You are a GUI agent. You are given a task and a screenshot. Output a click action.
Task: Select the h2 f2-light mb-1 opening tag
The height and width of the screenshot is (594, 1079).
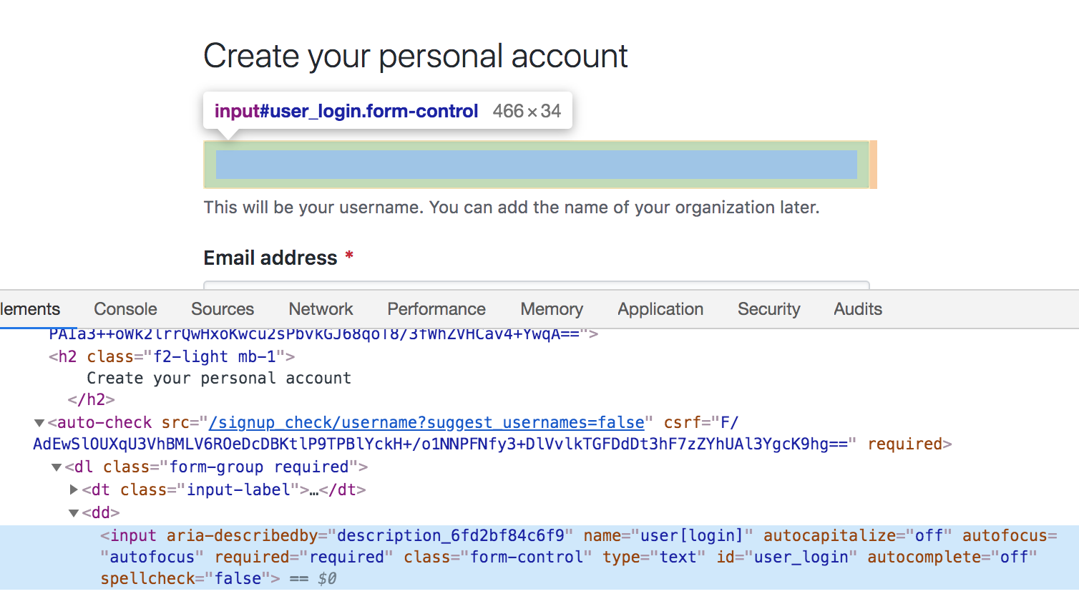(x=172, y=356)
